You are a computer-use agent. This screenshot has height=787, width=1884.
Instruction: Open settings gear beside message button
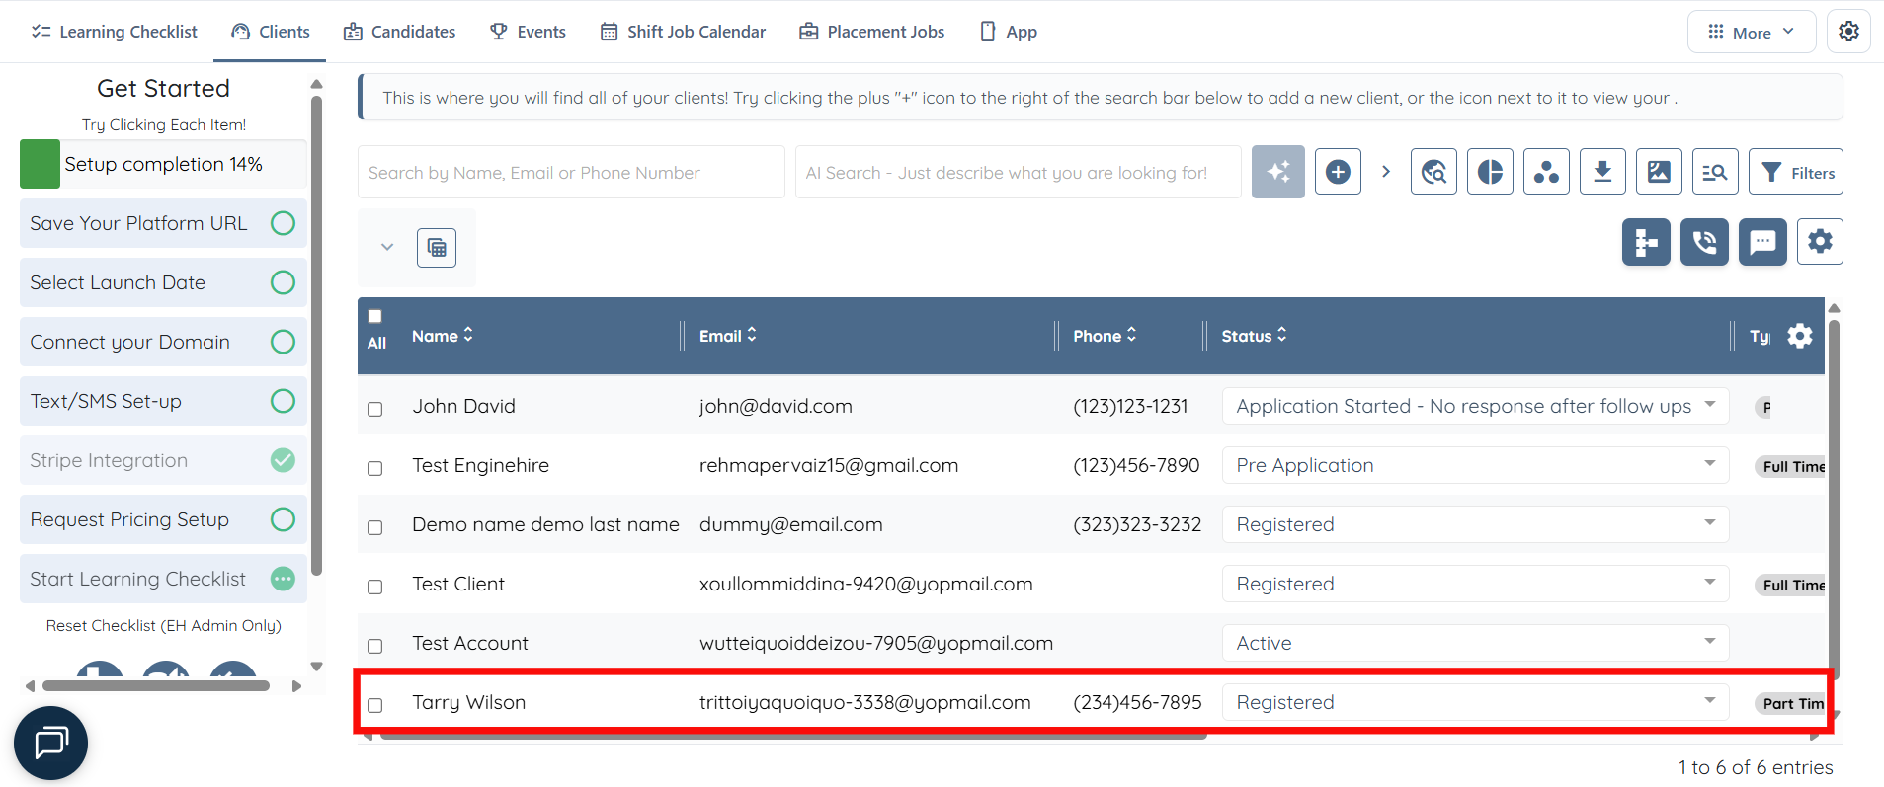1820,242
